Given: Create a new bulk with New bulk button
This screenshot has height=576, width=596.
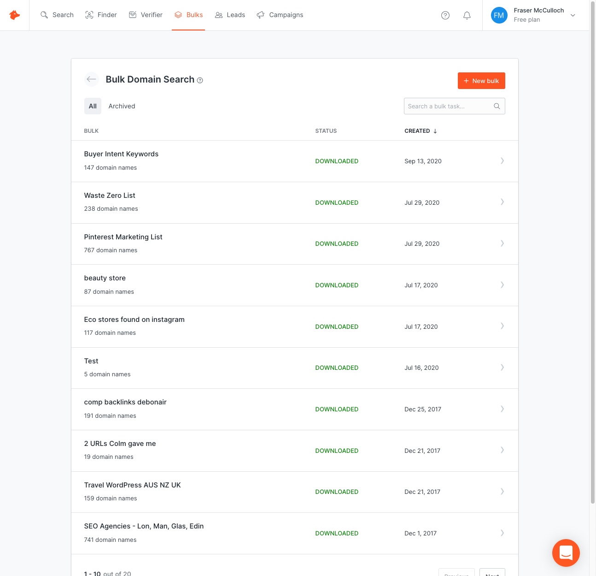Looking at the screenshot, I should coord(481,81).
